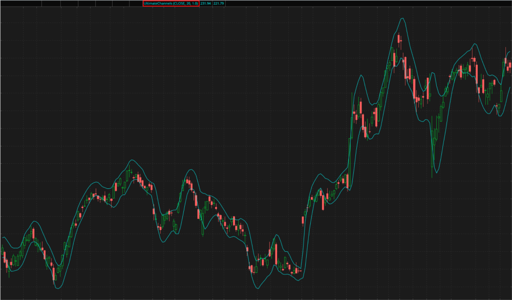Click the upper channel line at the right edge
Screen dimensions: 512x300
click(x=508, y=51)
